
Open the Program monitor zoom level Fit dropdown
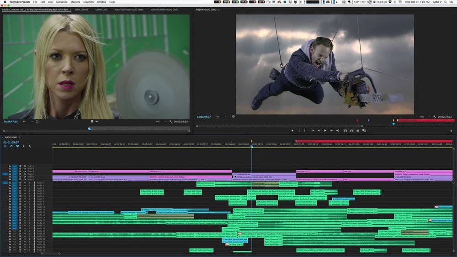tap(221, 117)
